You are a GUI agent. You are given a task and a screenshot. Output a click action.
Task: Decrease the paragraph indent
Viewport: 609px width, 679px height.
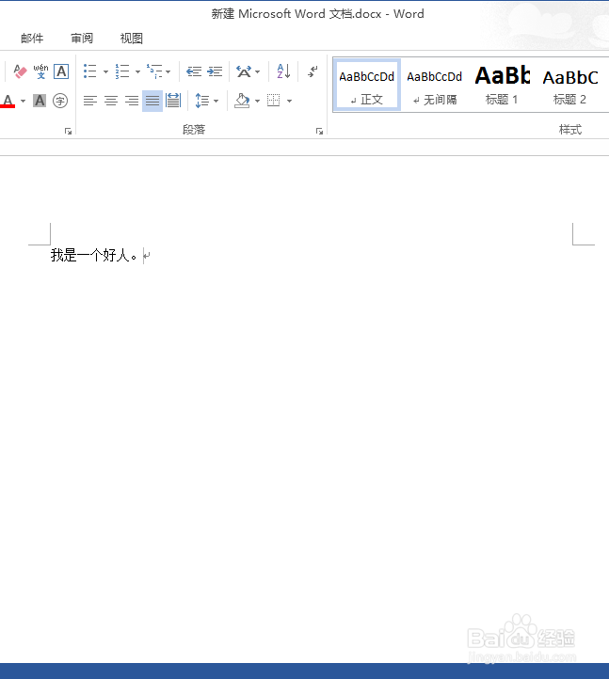(194, 71)
